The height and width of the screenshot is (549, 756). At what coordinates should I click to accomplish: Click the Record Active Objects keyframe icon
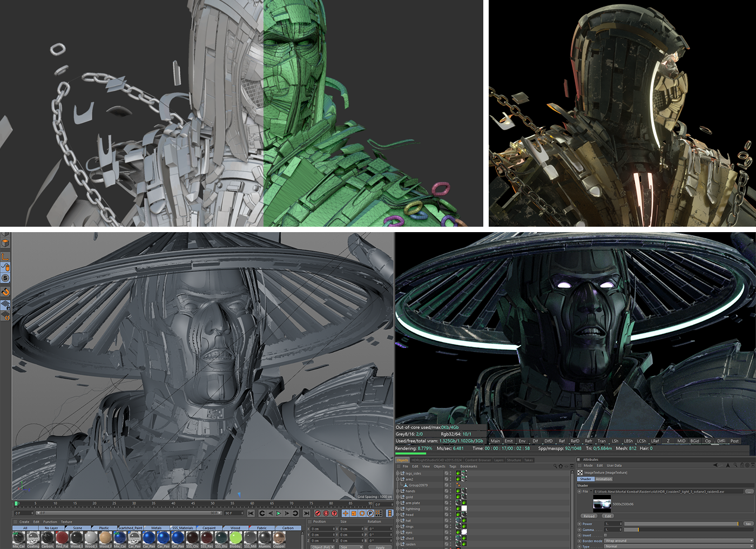[318, 513]
